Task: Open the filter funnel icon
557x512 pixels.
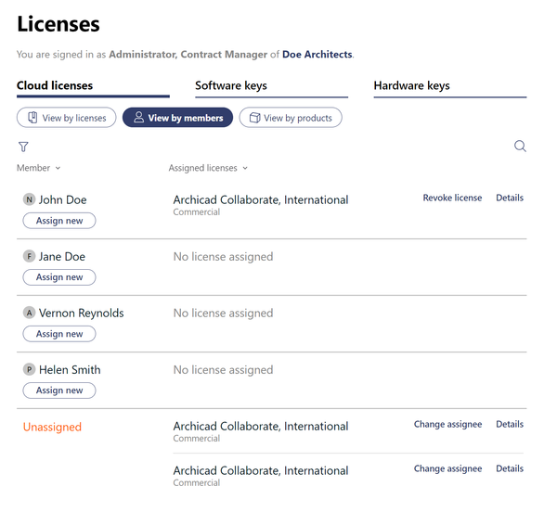Action: 23,147
